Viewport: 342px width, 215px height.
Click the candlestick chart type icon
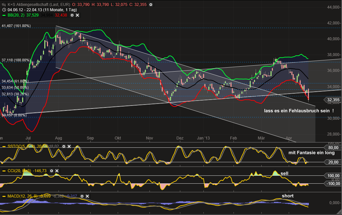click(x=4, y=5)
